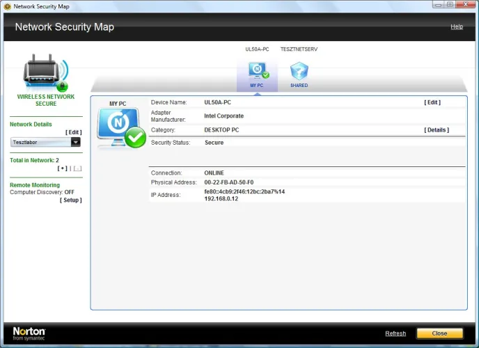Click the Refresh link
The image size is (479, 348).
(x=395, y=333)
